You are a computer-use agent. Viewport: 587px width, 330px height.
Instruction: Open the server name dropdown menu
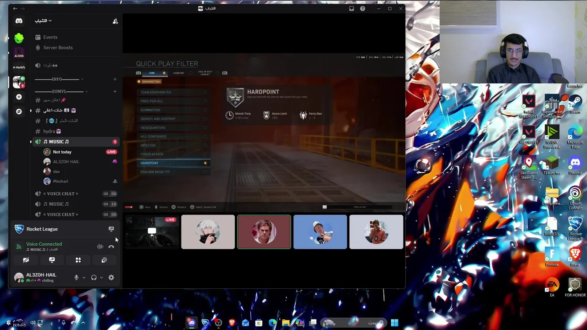[43, 21]
